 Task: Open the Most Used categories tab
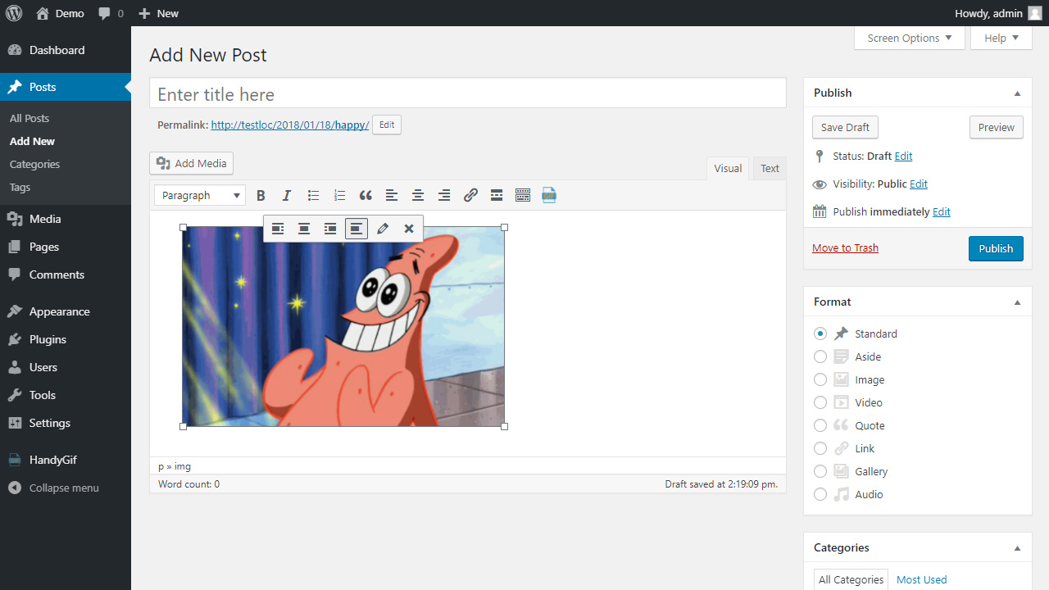(921, 579)
